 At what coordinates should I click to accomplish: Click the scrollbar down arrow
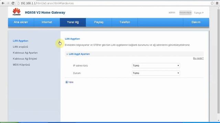(x=219, y=120)
